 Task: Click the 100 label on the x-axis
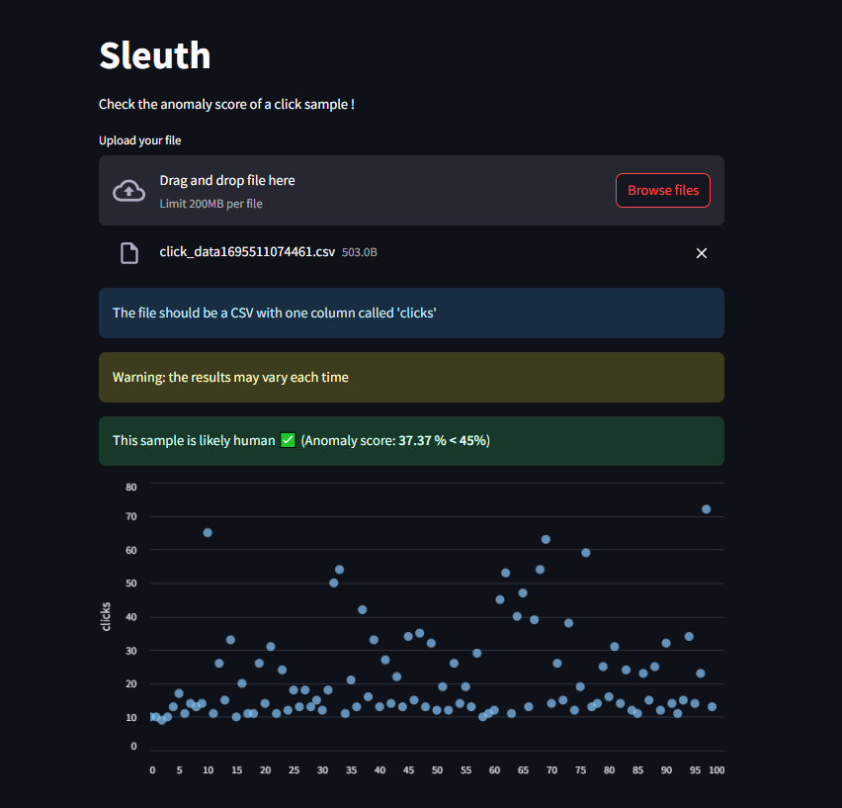tap(716, 769)
